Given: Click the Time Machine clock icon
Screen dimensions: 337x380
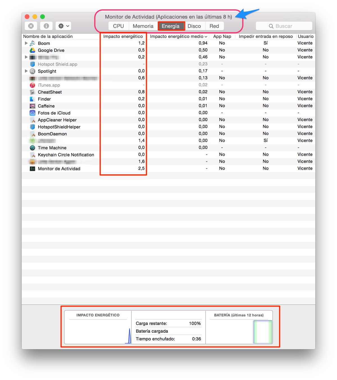Looking at the screenshot, I should tap(33, 148).
